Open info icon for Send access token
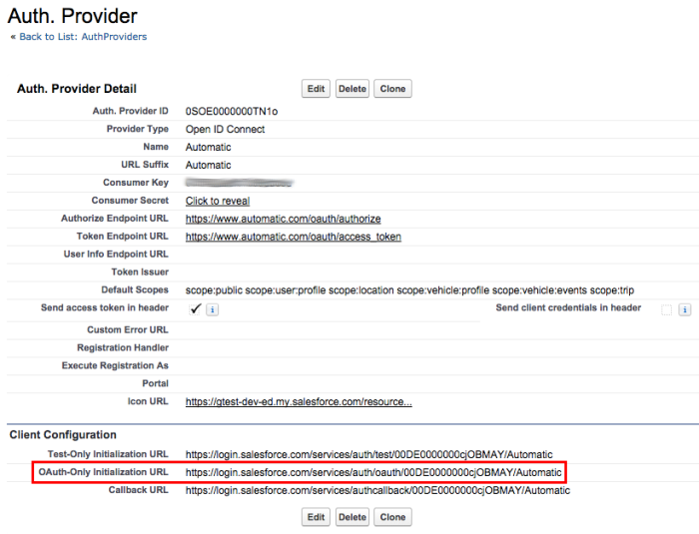Image resolution: width=699 pixels, height=534 pixels. pos(212,309)
